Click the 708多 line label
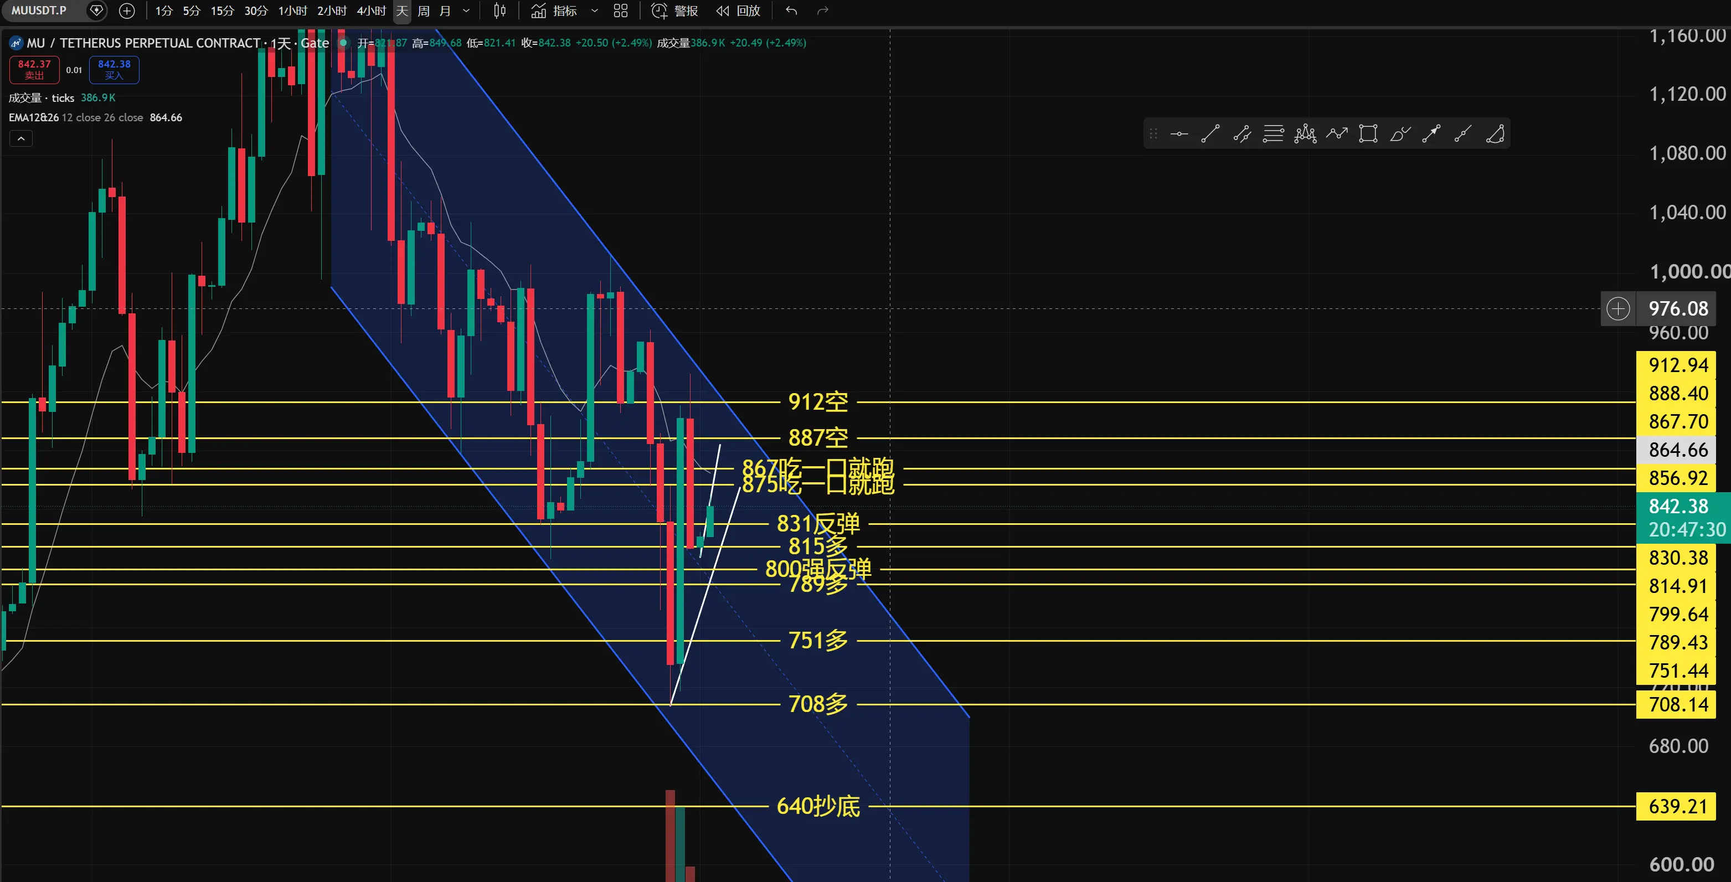The image size is (1731, 882). point(818,704)
